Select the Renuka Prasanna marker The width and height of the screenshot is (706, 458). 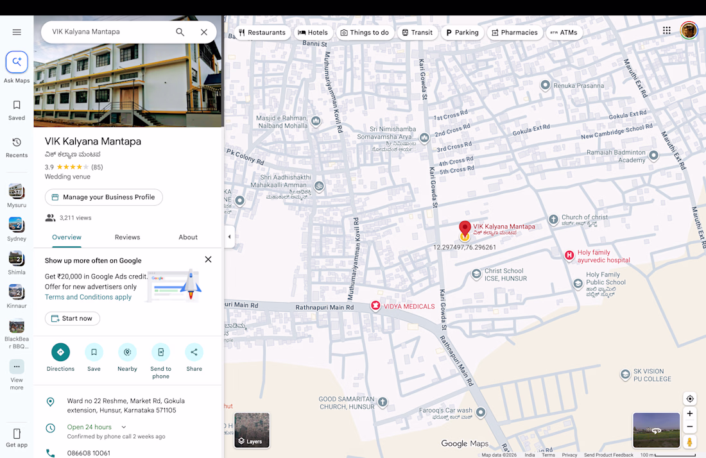click(x=546, y=85)
